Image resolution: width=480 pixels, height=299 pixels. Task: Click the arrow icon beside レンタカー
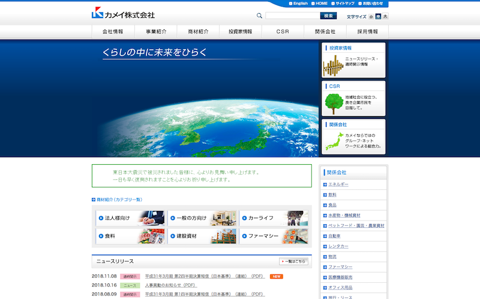tap(325, 247)
